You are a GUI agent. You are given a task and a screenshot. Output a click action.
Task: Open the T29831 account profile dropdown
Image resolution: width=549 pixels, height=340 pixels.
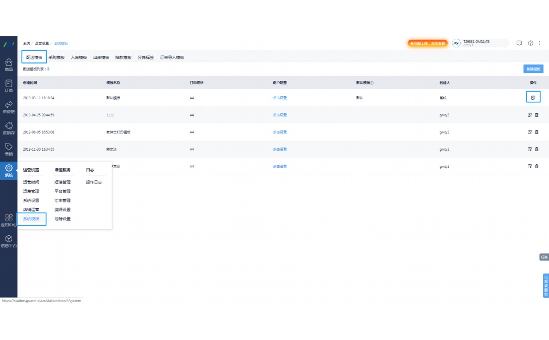click(x=480, y=43)
